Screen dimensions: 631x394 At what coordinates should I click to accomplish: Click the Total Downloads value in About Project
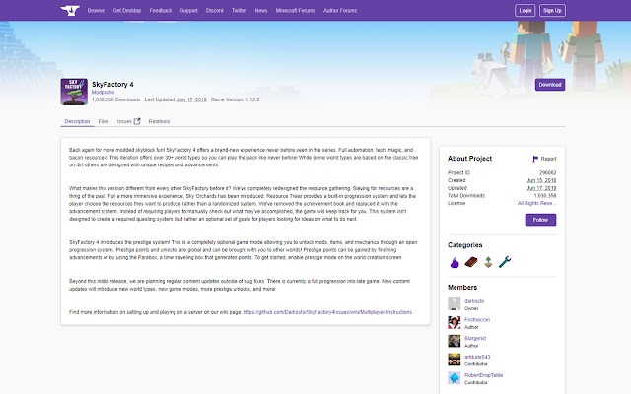click(545, 196)
